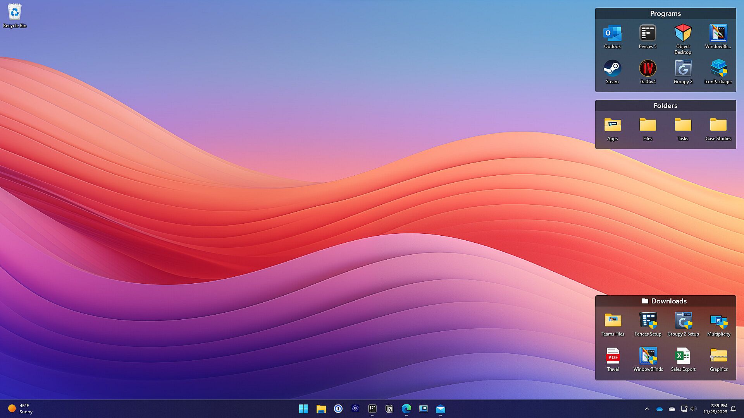Expand the hidden system tray icons chevron

[647, 409]
